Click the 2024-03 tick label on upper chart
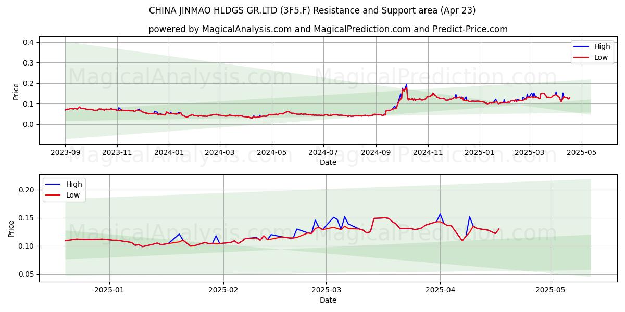This screenshot has width=625, height=312. [219, 152]
